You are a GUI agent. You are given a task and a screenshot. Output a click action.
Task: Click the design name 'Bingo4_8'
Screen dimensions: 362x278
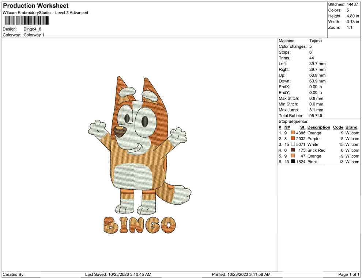32,29
